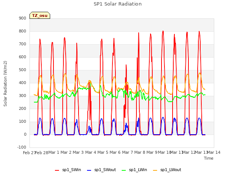Click the orange sp1_LWout legend swatch

pyautogui.click(x=155, y=170)
